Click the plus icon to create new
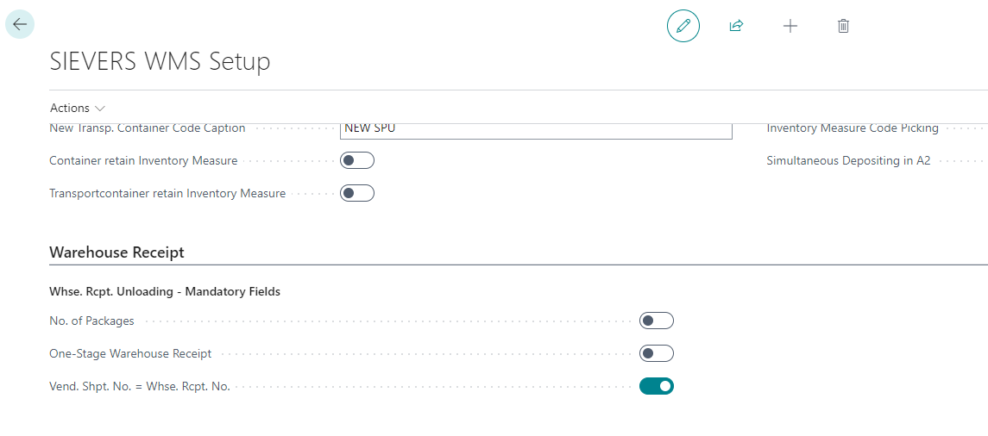 790,26
